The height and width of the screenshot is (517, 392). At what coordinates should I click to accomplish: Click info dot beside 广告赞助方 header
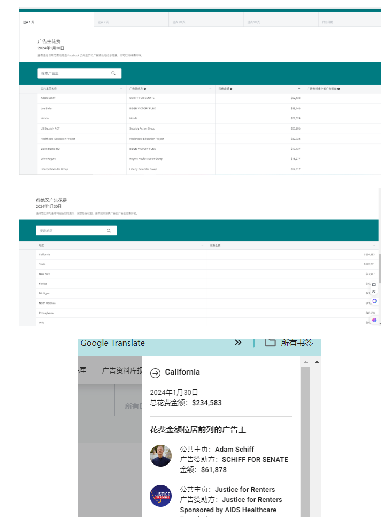(145, 89)
